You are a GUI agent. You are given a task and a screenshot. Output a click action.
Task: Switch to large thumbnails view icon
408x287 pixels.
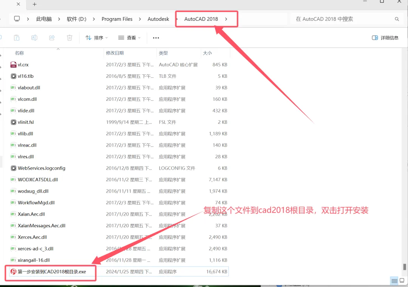point(402,281)
